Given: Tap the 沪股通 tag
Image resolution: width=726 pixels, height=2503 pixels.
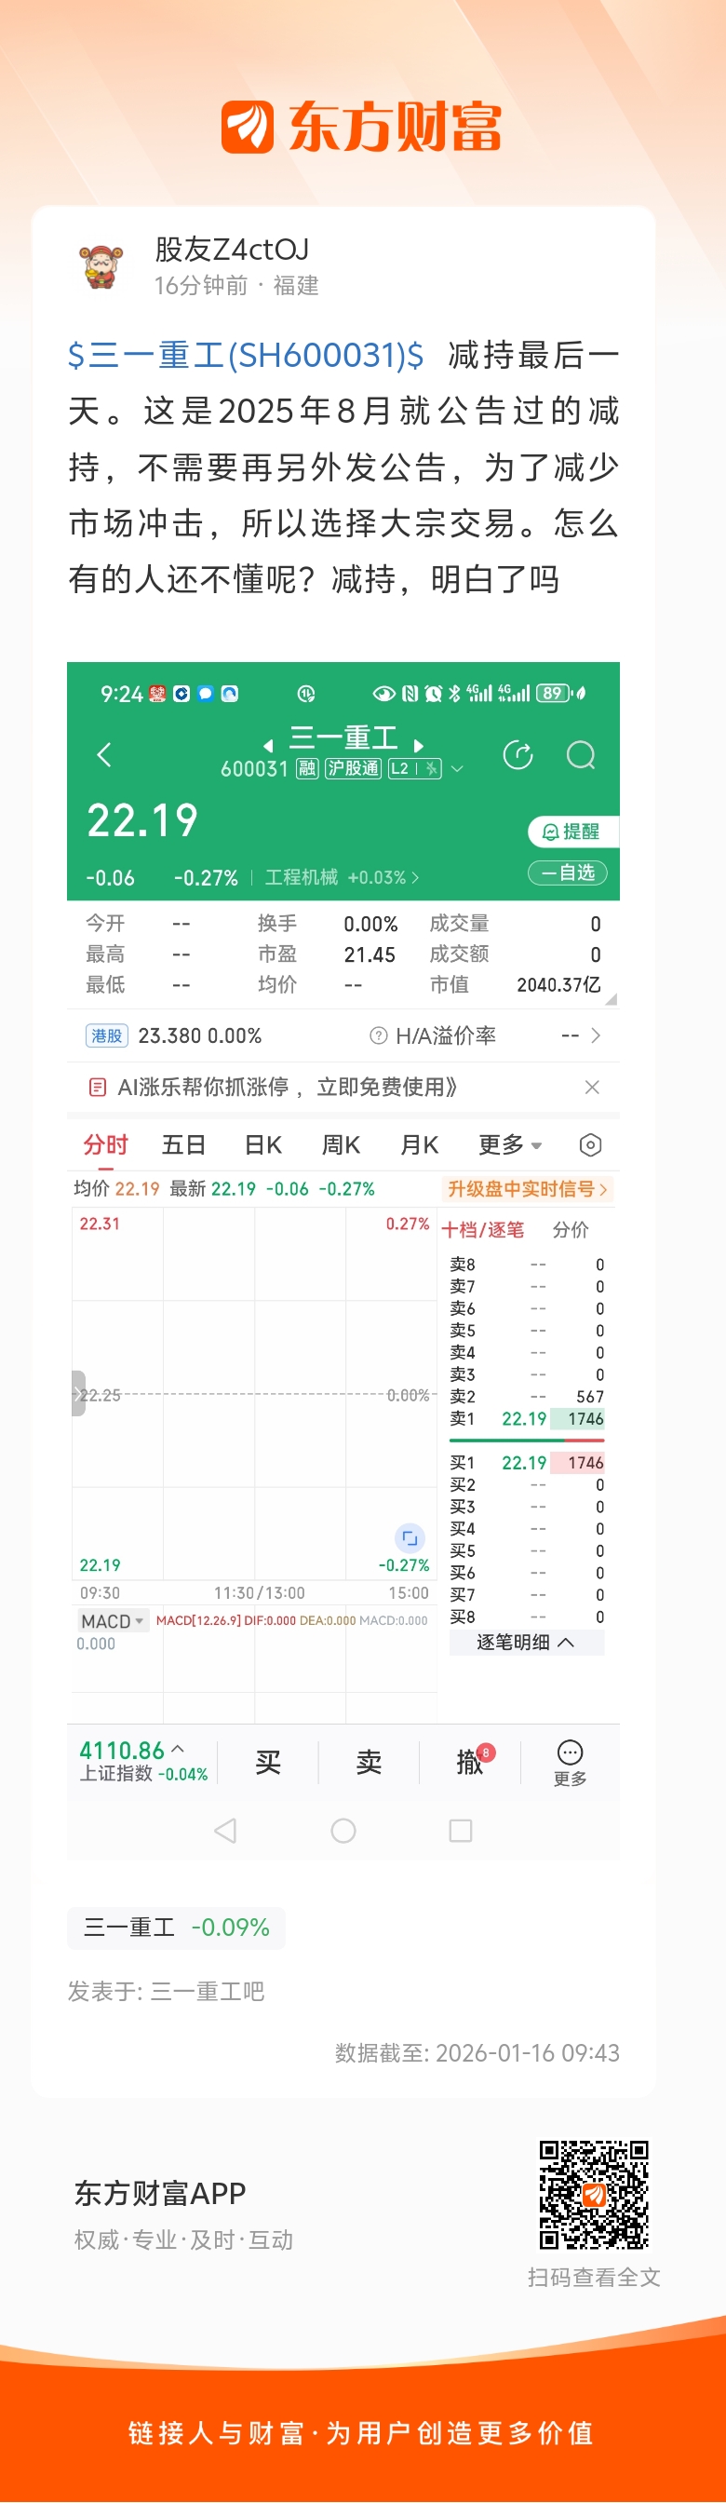Looking at the screenshot, I should [x=354, y=768].
